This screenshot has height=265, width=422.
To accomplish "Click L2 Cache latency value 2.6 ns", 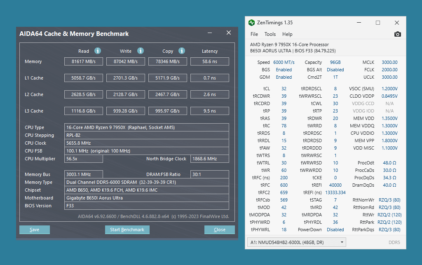I will pyautogui.click(x=210, y=94).
